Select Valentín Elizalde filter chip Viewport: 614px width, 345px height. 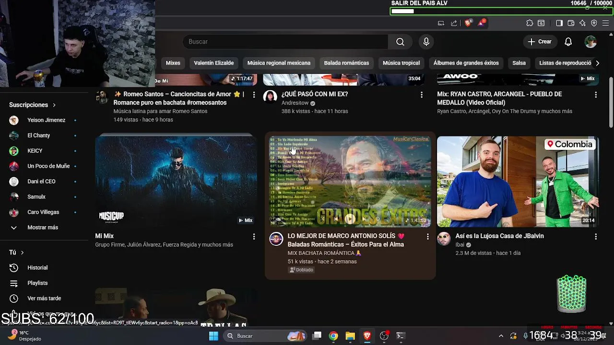(x=214, y=63)
